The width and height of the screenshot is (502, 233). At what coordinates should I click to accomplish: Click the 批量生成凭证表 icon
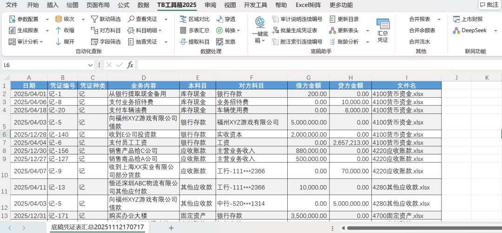(x=275, y=30)
